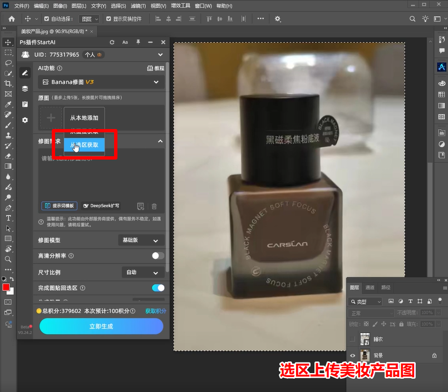Viewport: 448px width, 392px height.
Task: Select the Lasso tool
Action: click(8, 63)
